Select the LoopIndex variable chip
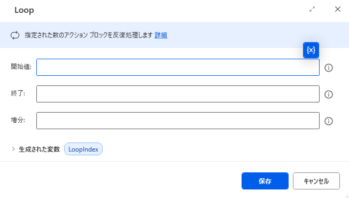The height and width of the screenshot is (198, 349). coord(83,149)
